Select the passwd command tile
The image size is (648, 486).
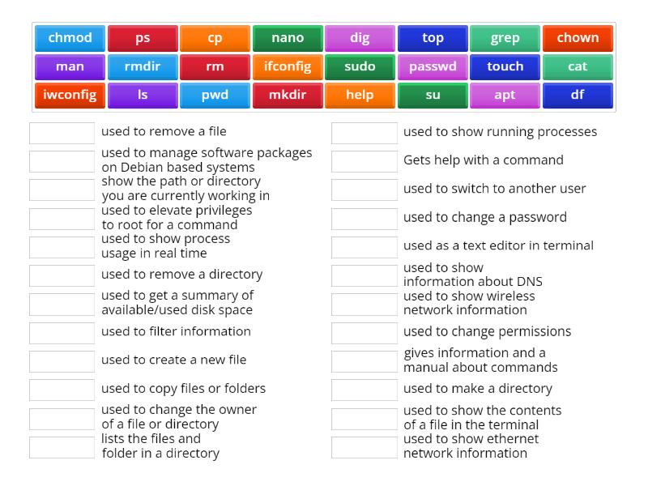(x=433, y=66)
